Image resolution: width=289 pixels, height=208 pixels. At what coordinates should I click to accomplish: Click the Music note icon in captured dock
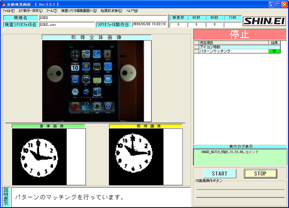pos(75,106)
